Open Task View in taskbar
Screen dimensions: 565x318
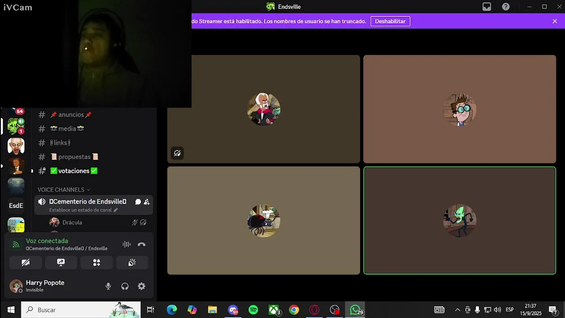[x=151, y=310]
